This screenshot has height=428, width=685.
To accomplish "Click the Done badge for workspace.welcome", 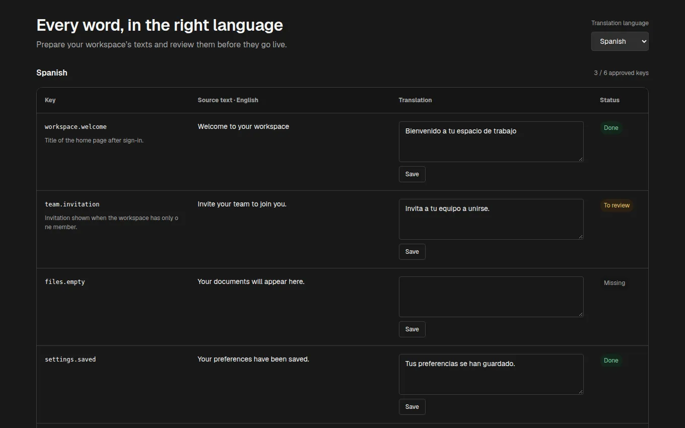I will point(611,128).
